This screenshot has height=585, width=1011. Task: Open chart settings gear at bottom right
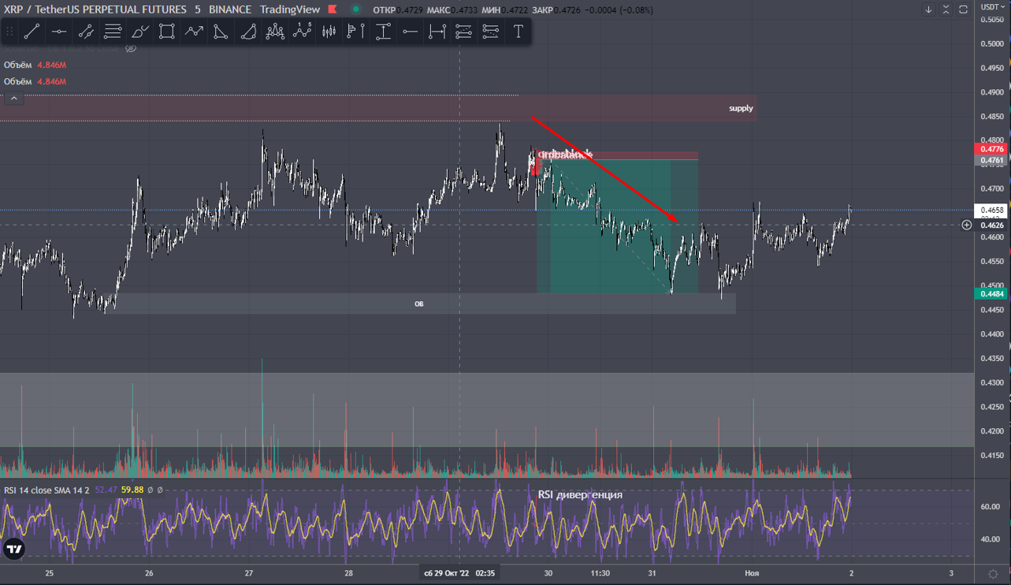[x=993, y=574]
